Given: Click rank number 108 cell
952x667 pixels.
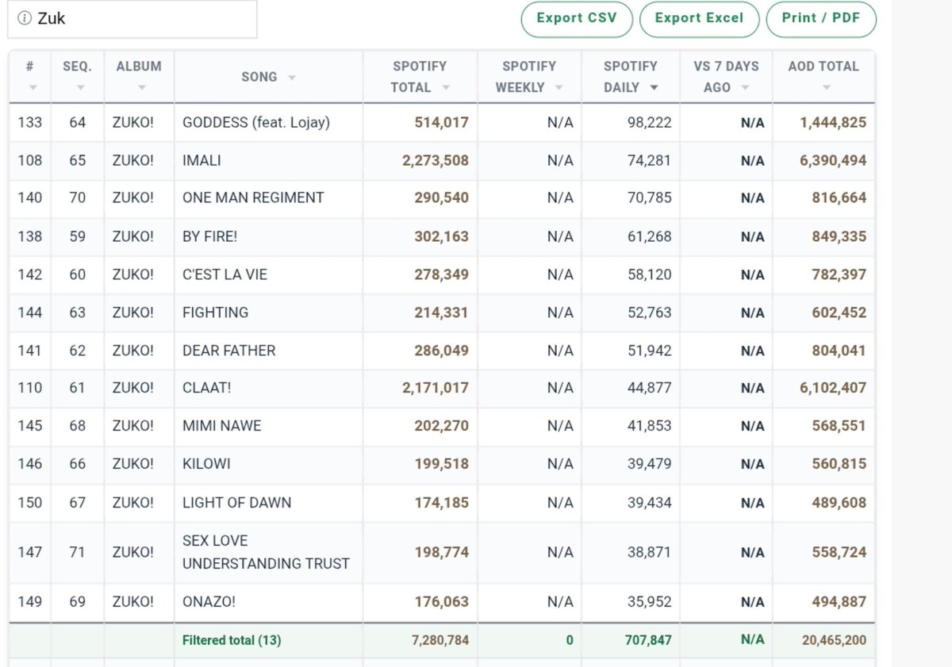Looking at the screenshot, I should [30, 160].
